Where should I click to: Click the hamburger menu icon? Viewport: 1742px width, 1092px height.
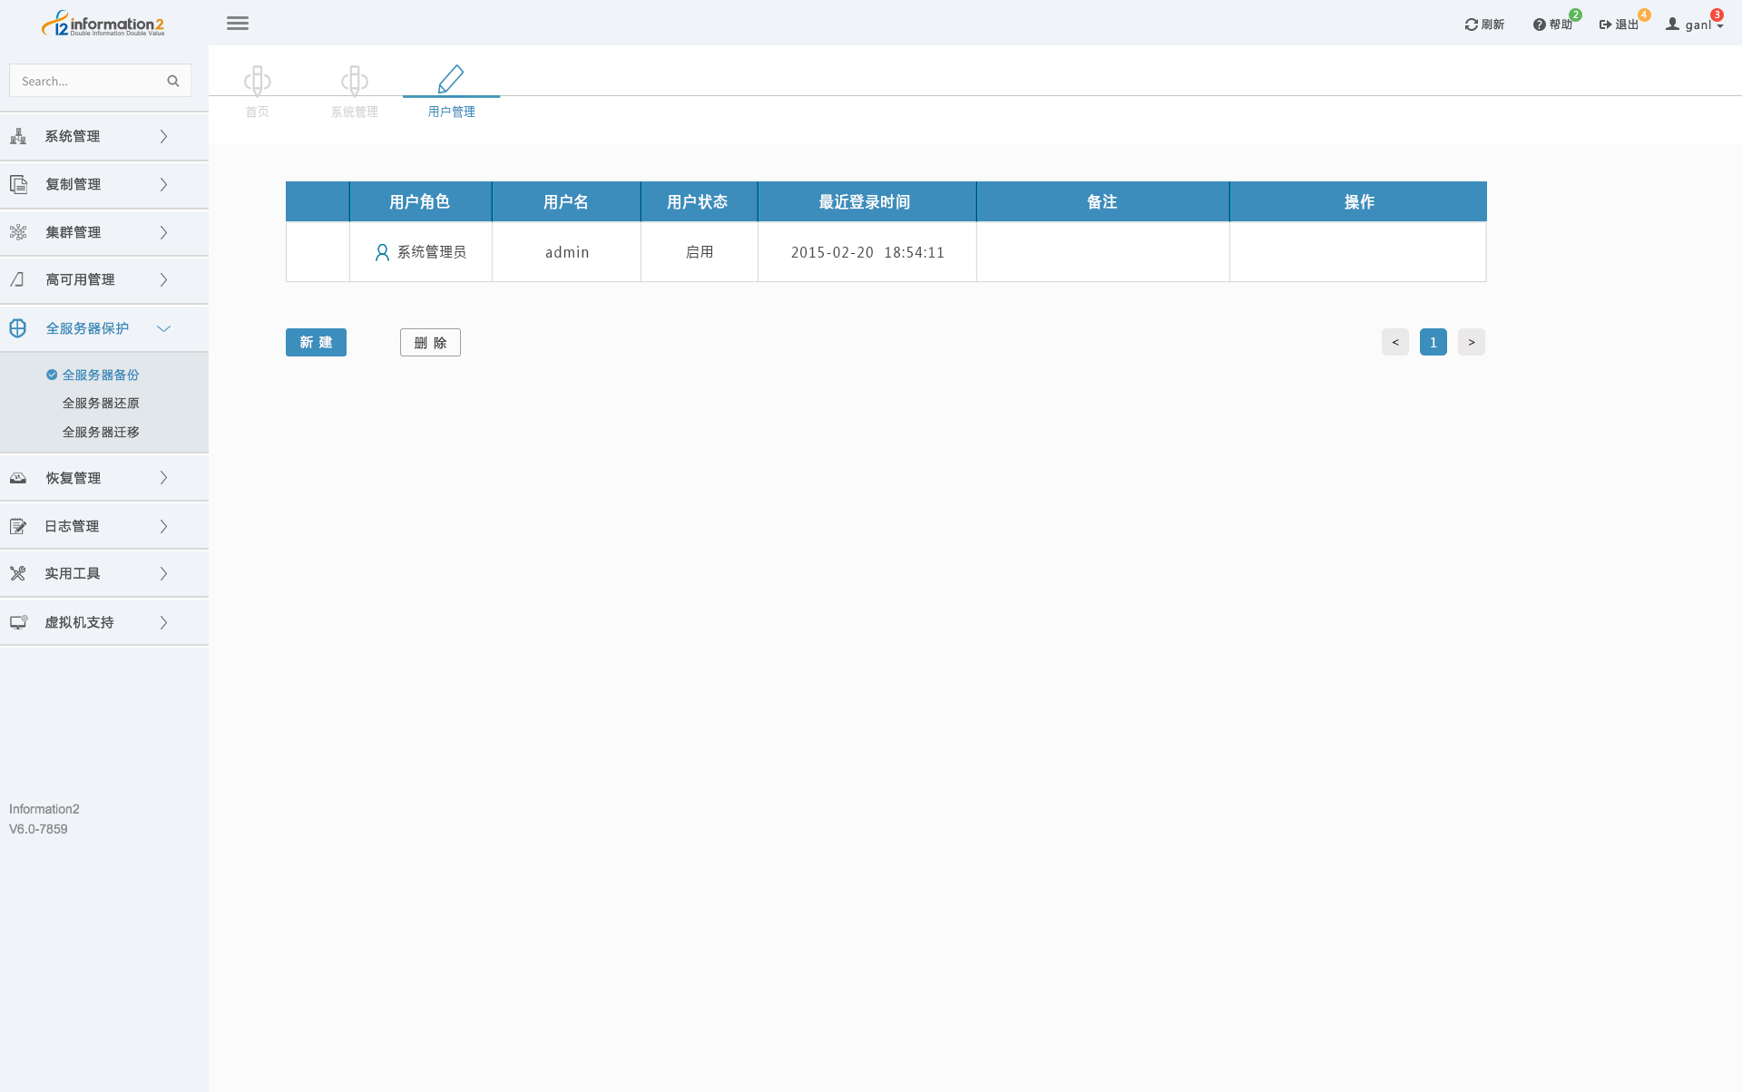click(x=238, y=24)
